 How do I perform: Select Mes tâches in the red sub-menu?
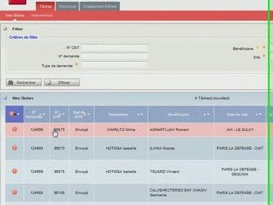pyautogui.click(x=15, y=15)
